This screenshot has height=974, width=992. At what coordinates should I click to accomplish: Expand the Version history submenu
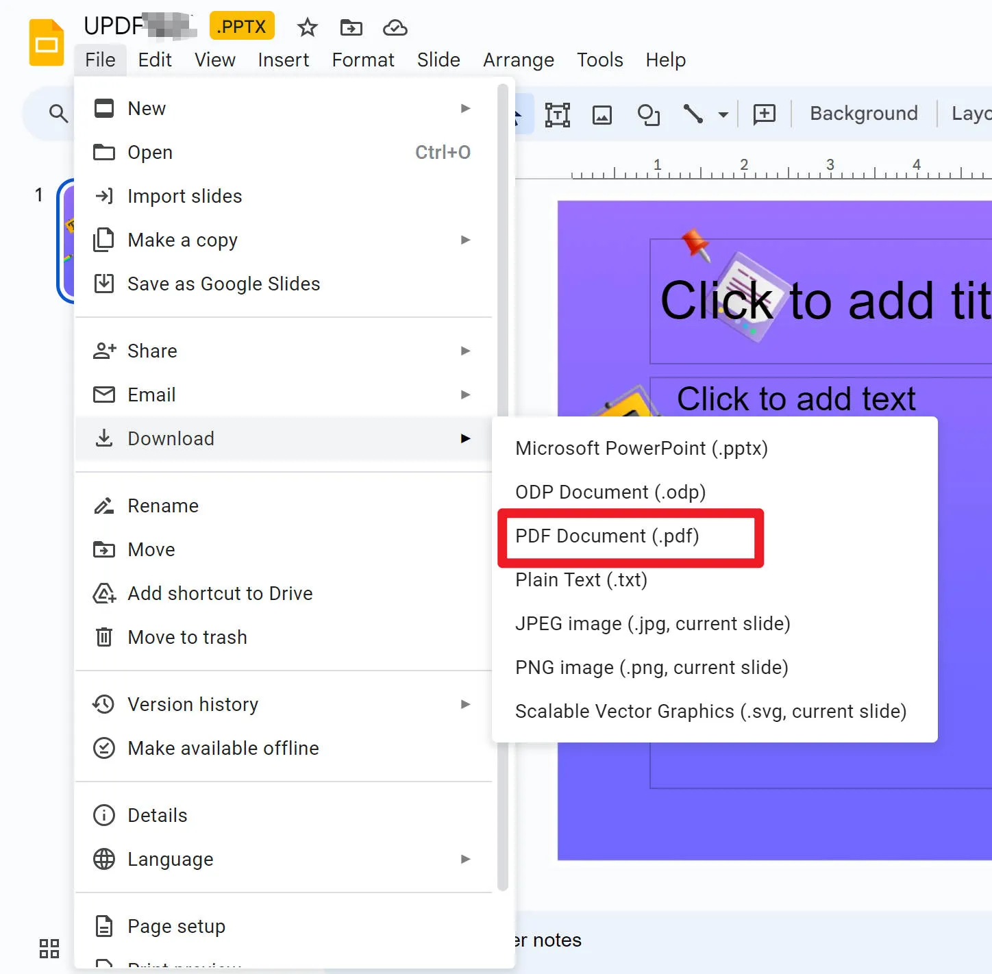(466, 703)
